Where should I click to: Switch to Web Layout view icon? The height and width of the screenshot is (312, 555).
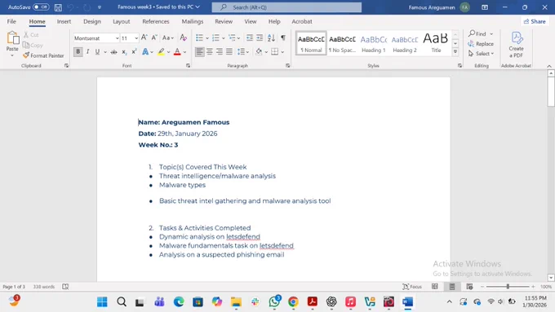click(469, 287)
